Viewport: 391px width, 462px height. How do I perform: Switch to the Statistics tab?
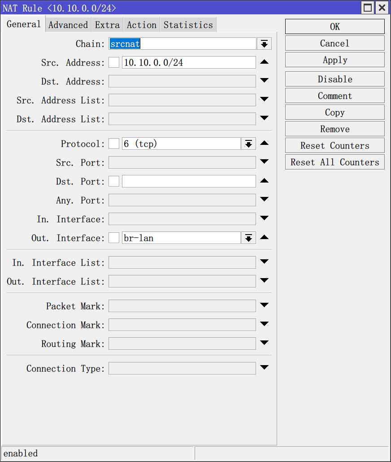(x=188, y=25)
